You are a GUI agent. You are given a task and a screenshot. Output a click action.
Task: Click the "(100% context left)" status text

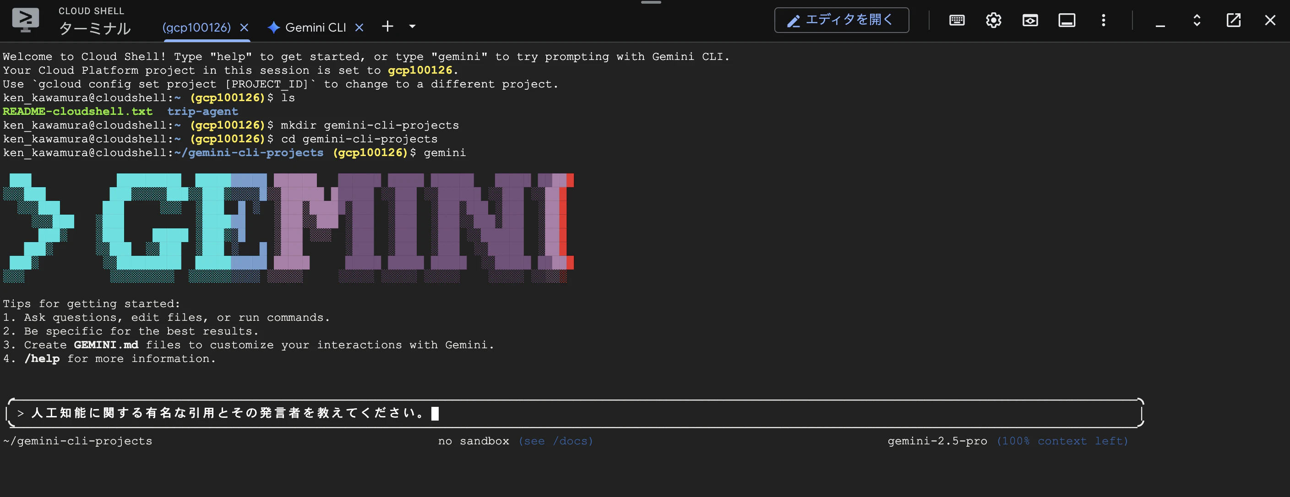tap(1062, 441)
